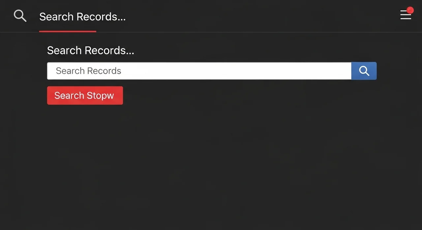Click the gray search icon beside the header title
The height and width of the screenshot is (230, 422).
coord(20,16)
